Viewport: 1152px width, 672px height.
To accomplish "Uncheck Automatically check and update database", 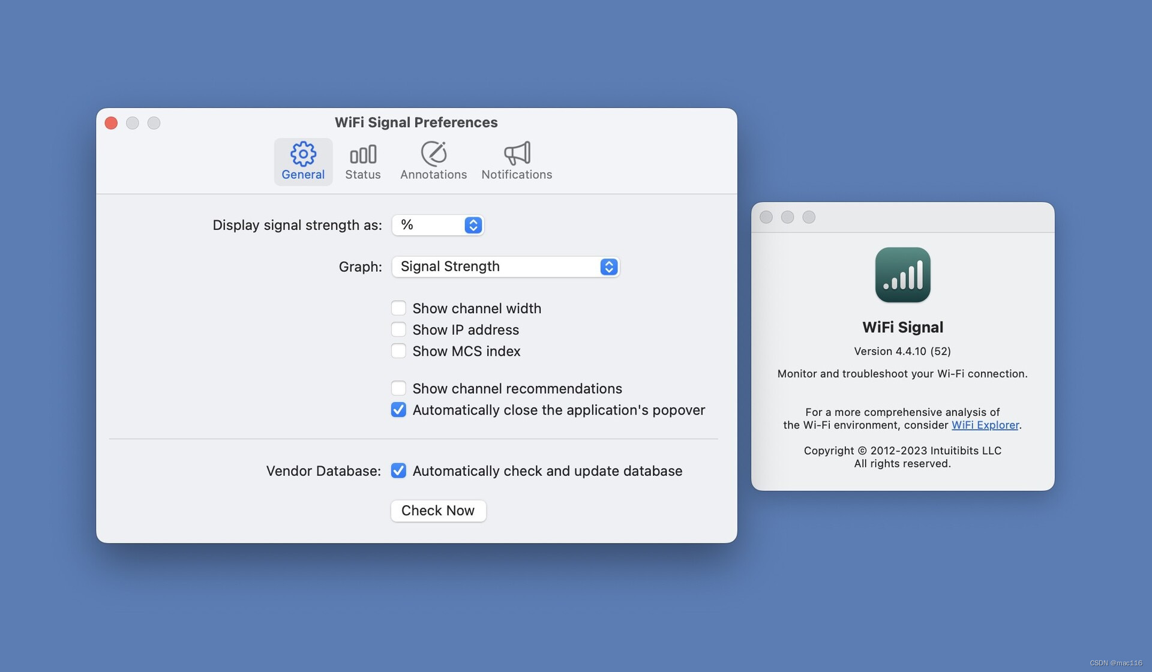I will tap(398, 471).
